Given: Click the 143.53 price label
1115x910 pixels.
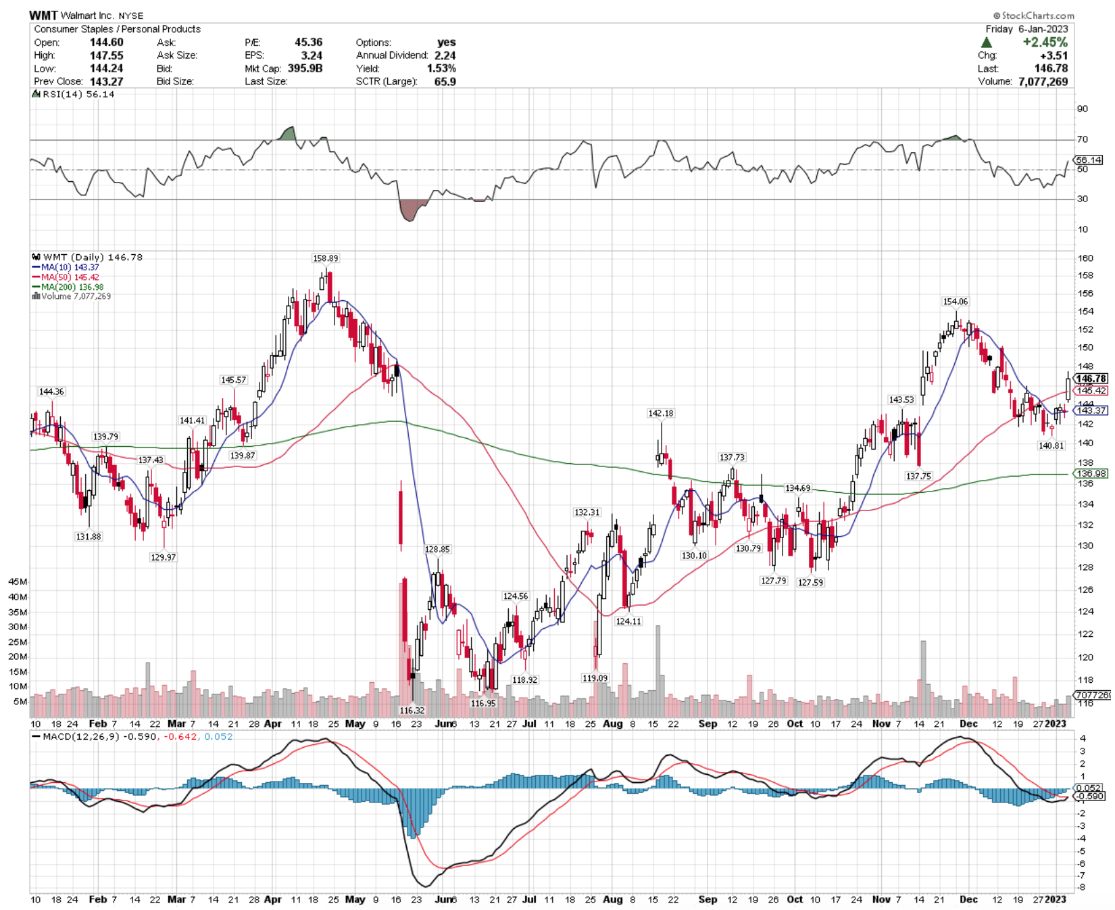Looking at the screenshot, I should (901, 400).
